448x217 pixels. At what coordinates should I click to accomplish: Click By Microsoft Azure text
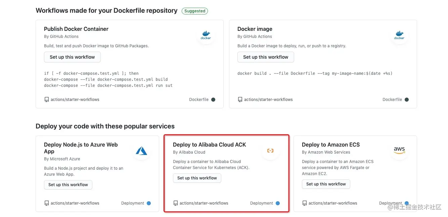click(x=62, y=159)
